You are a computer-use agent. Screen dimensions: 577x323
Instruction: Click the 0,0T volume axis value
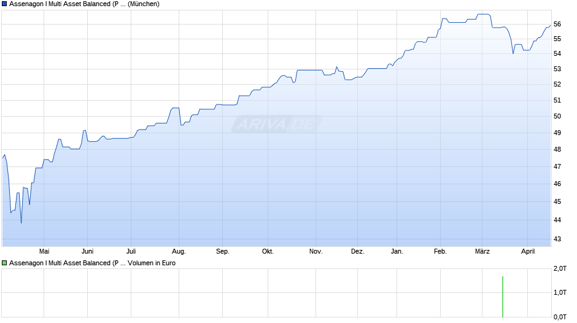560,317
